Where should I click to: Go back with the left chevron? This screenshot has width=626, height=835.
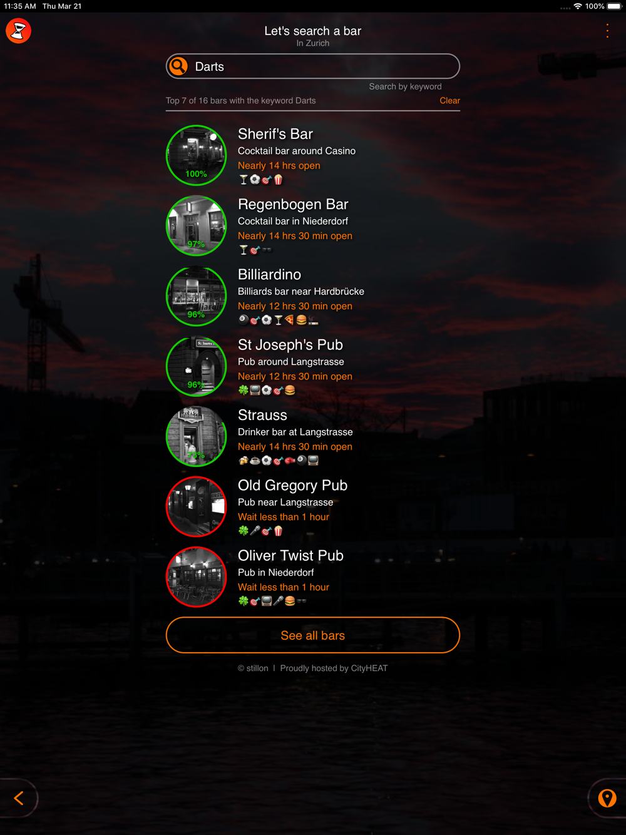19,798
